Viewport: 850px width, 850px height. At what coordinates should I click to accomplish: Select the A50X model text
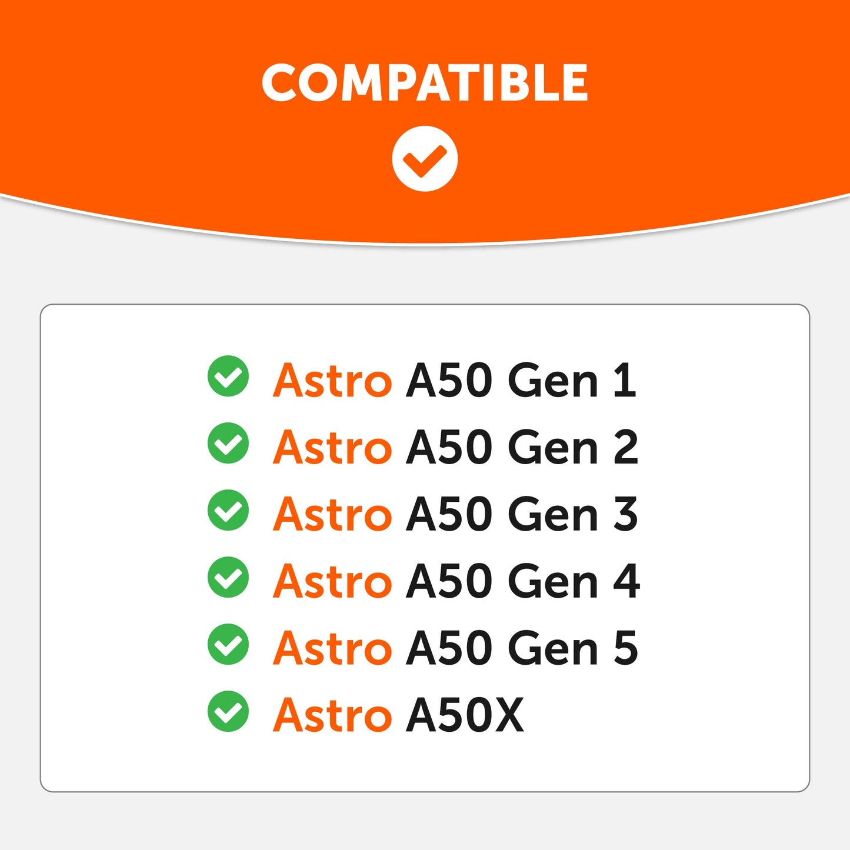tap(465, 716)
